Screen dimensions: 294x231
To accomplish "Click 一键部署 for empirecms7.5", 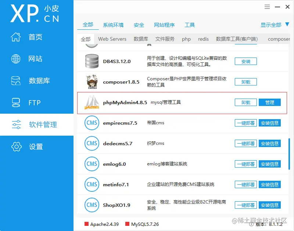I will pos(246,123).
